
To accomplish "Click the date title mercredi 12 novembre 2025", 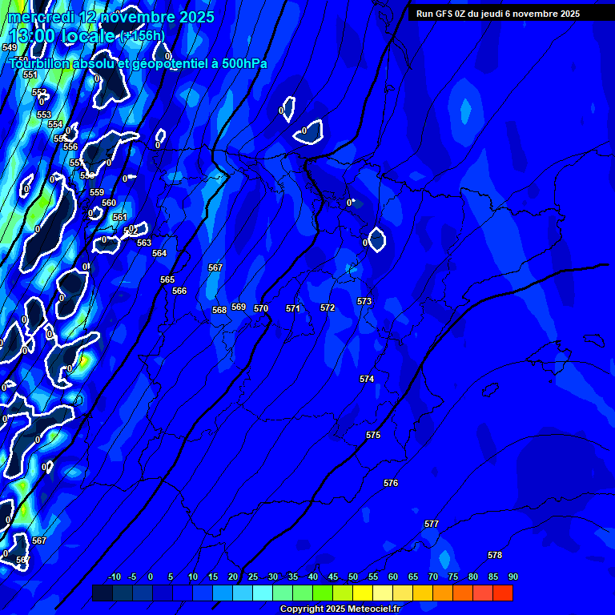I will 111,17.
